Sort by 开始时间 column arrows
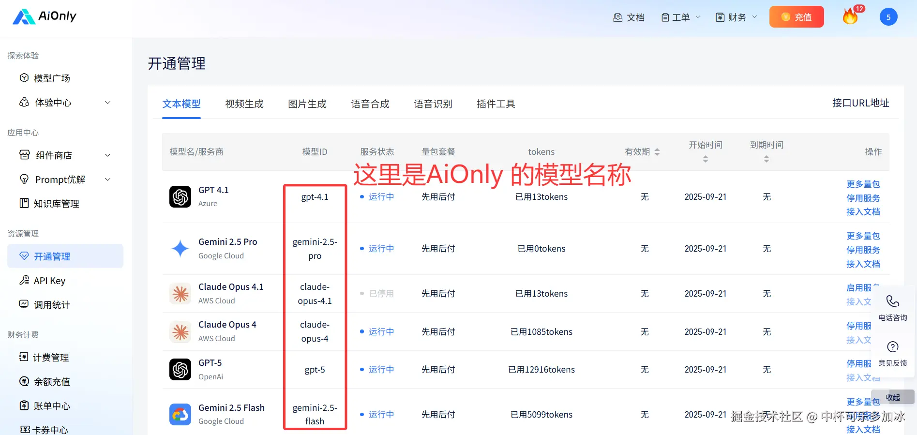Viewport: 917px width, 435px height. 706,159
